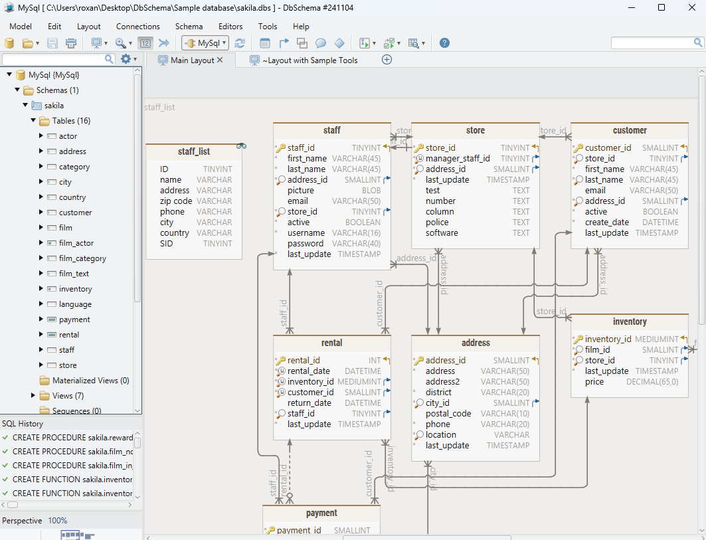
Task: Open the MySql connection dropdown
Action: [205, 43]
